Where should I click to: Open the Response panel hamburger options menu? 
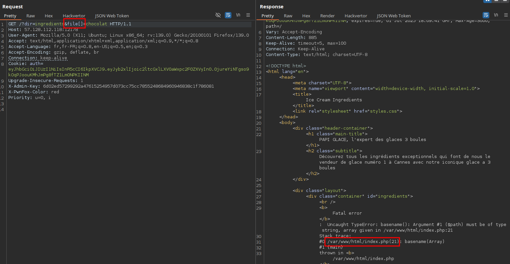pos(506,15)
